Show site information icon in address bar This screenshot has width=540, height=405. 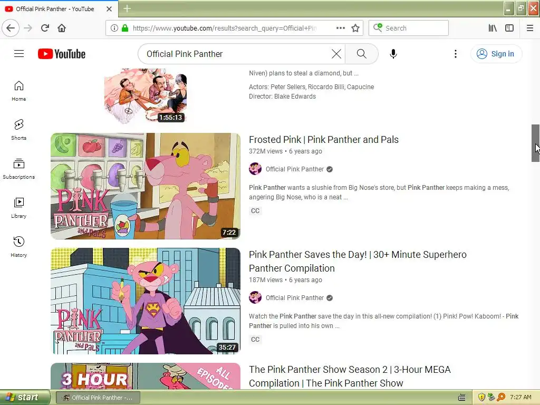click(x=114, y=28)
